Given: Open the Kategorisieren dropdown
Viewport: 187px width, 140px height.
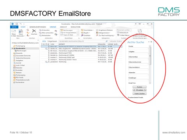Looking at the screenshot, I should point(103,33).
